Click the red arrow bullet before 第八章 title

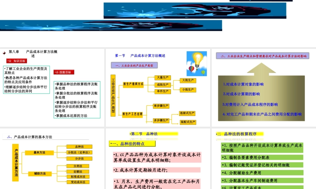(x=4, y=53)
